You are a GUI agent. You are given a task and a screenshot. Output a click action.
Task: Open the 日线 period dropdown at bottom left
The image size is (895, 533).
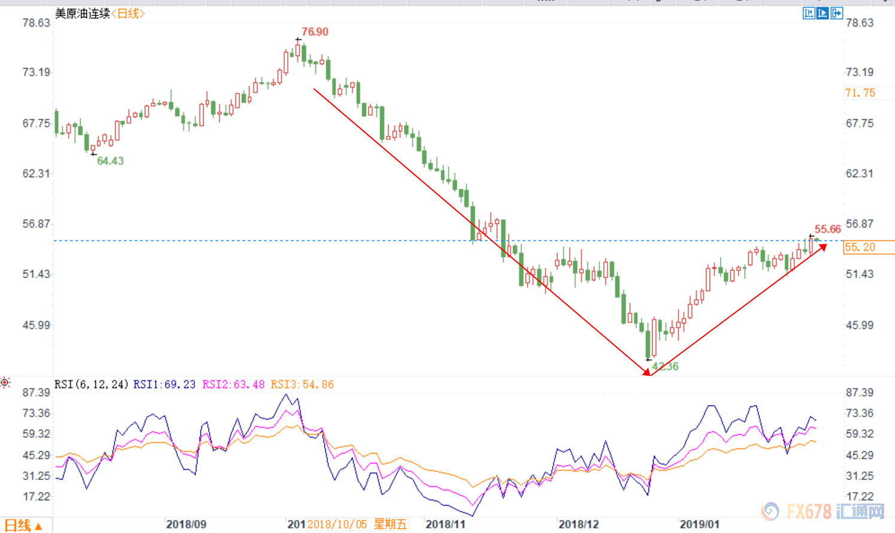[23, 525]
